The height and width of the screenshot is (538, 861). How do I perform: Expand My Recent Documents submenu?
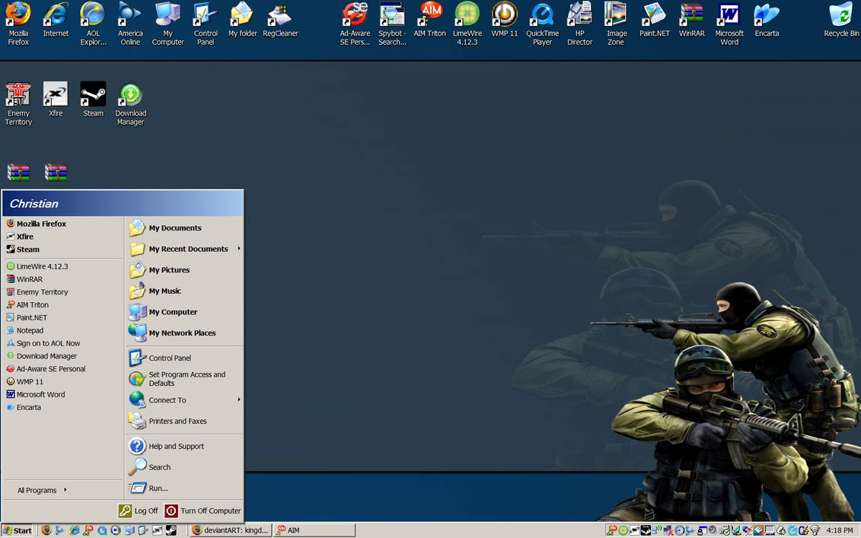[x=185, y=249]
